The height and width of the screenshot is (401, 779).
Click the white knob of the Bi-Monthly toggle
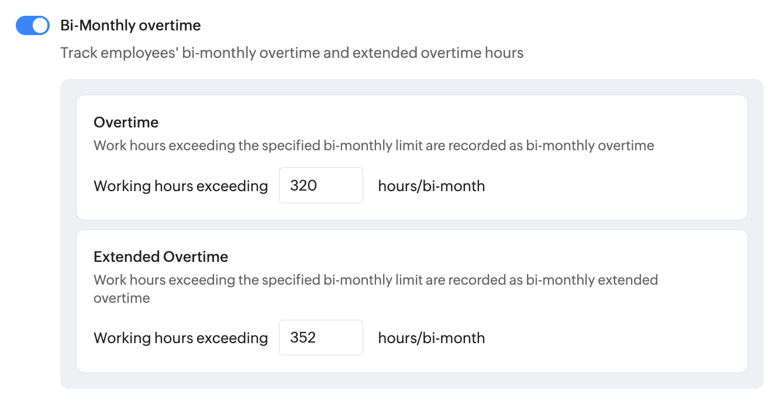coord(40,26)
